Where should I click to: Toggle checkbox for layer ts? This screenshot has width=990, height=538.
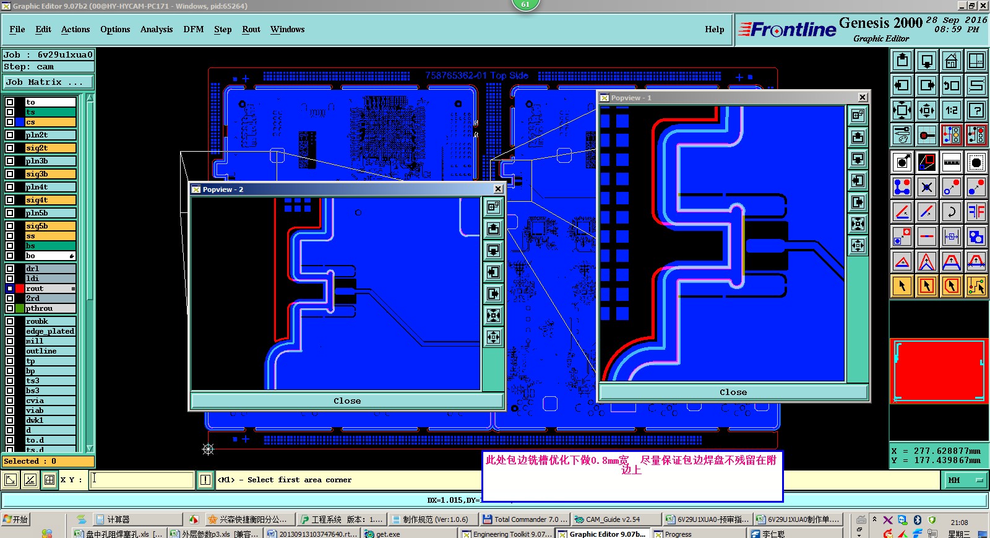click(10, 112)
